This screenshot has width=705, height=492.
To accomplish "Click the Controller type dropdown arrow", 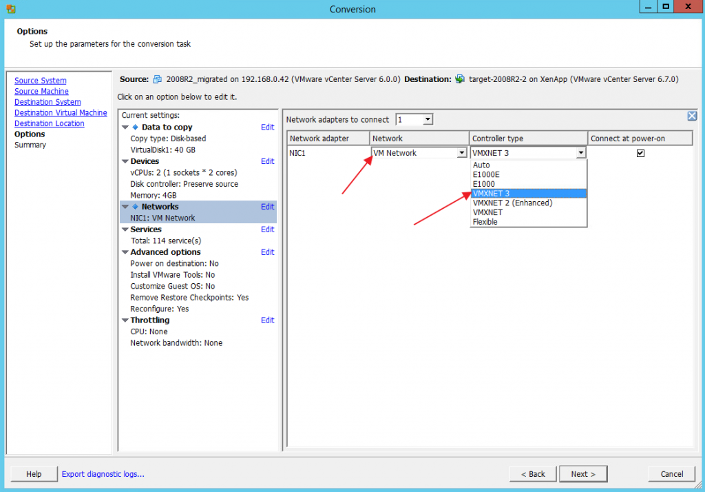I will click(580, 153).
